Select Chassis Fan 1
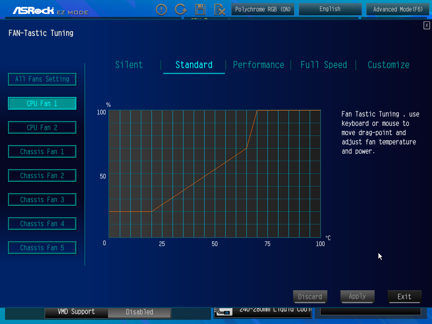The height and width of the screenshot is (324, 432). pyautogui.click(x=42, y=151)
